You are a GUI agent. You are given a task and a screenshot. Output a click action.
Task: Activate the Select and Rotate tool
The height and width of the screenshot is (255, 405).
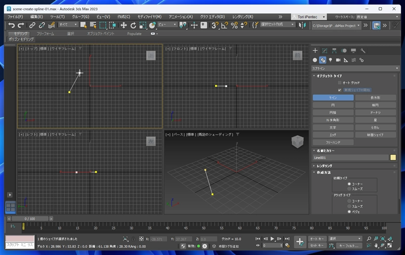coord(133,25)
